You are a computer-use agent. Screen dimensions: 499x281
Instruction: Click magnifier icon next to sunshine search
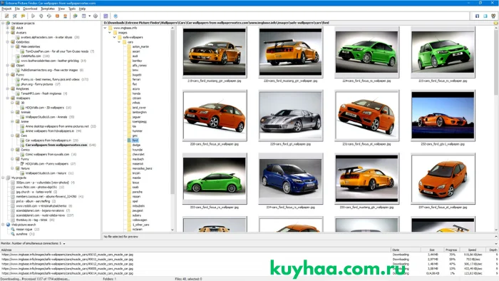(x=13, y=234)
